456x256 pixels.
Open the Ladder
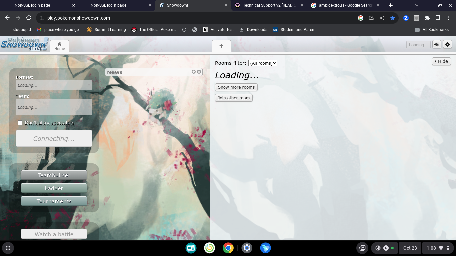[x=54, y=188]
